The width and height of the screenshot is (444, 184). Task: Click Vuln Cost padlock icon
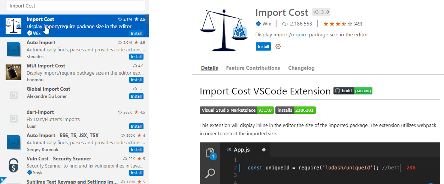(x=13, y=165)
